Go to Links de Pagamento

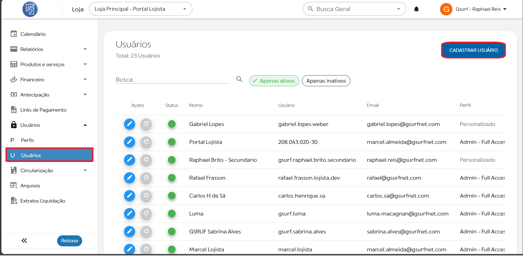pyautogui.click(x=43, y=110)
